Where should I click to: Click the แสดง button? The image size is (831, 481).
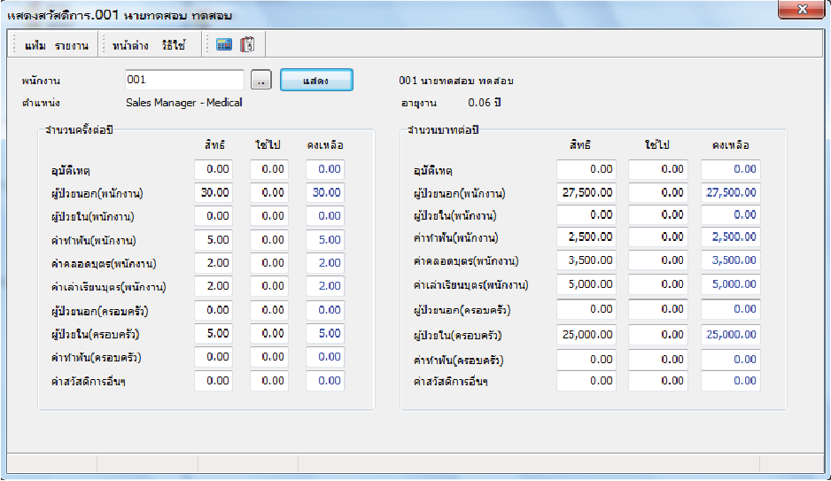click(316, 80)
